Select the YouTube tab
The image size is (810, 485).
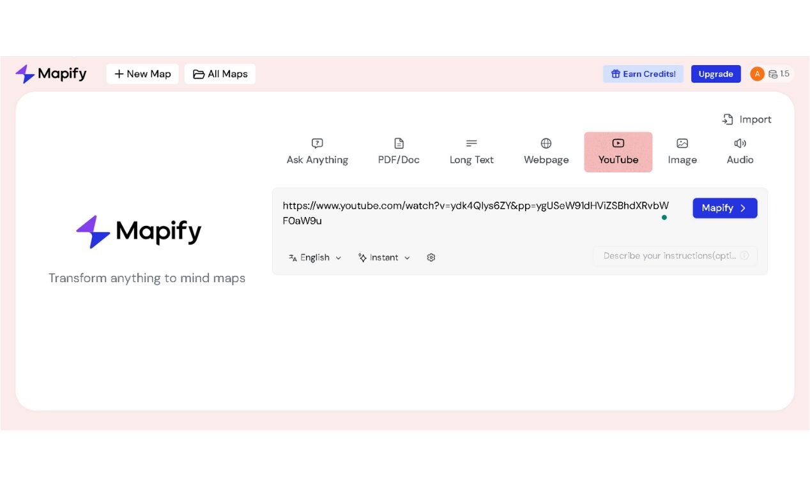(x=618, y=152)
